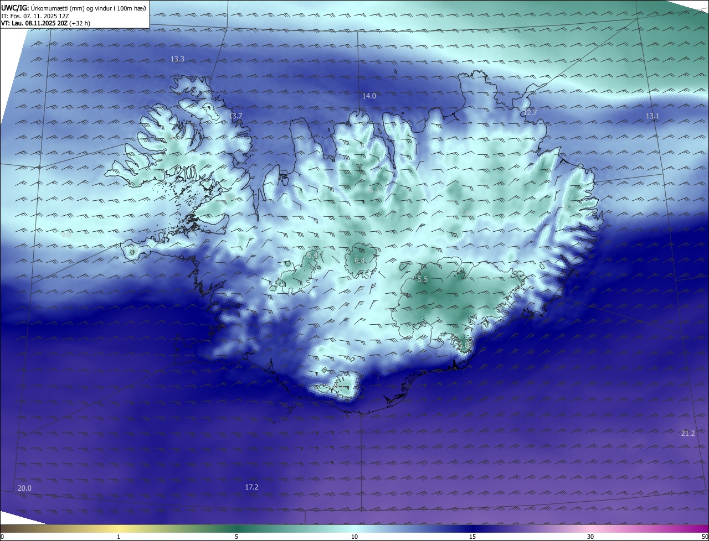Click the 9.6 value west of Iceland
Viewport: 709px width, 541px height.
click(66, 235)
